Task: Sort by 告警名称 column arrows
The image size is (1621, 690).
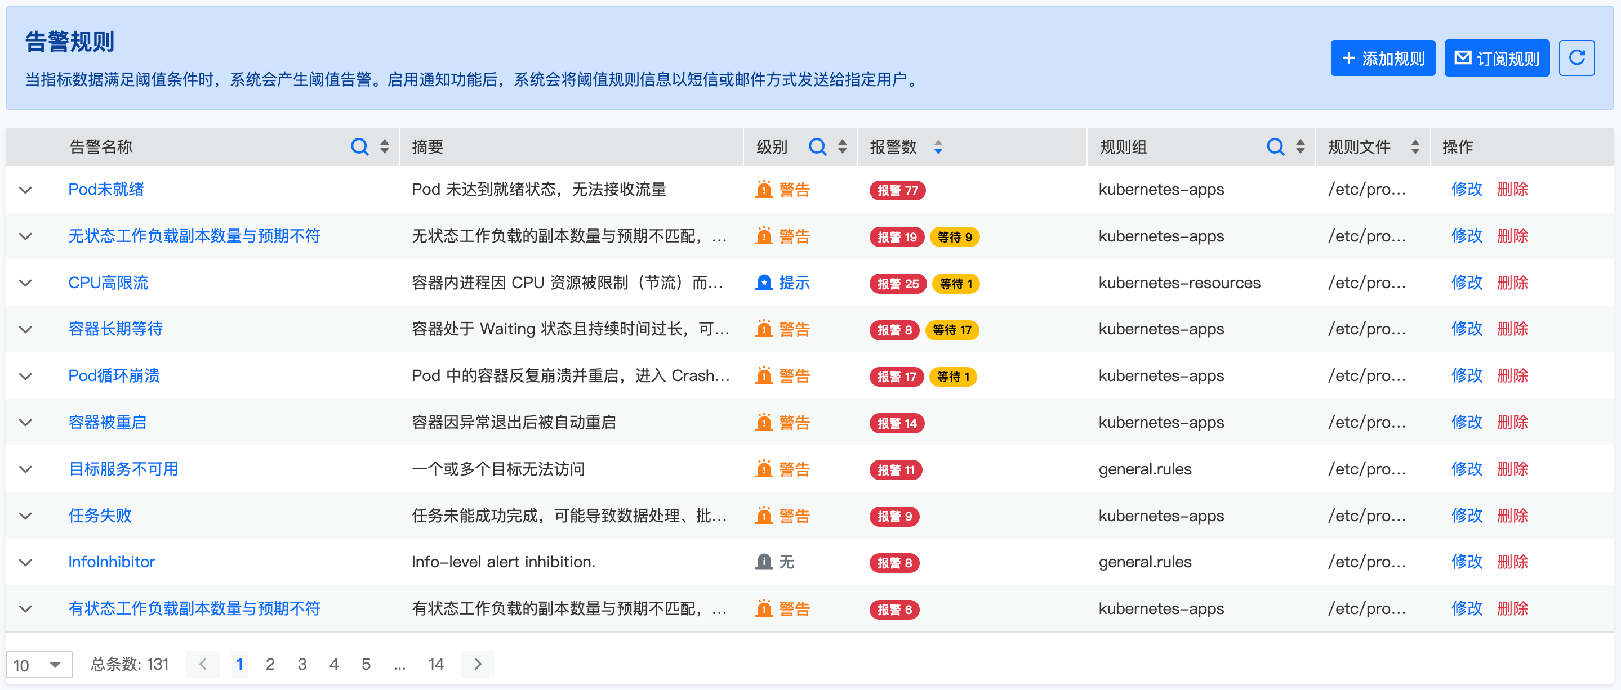Action: 385,147
